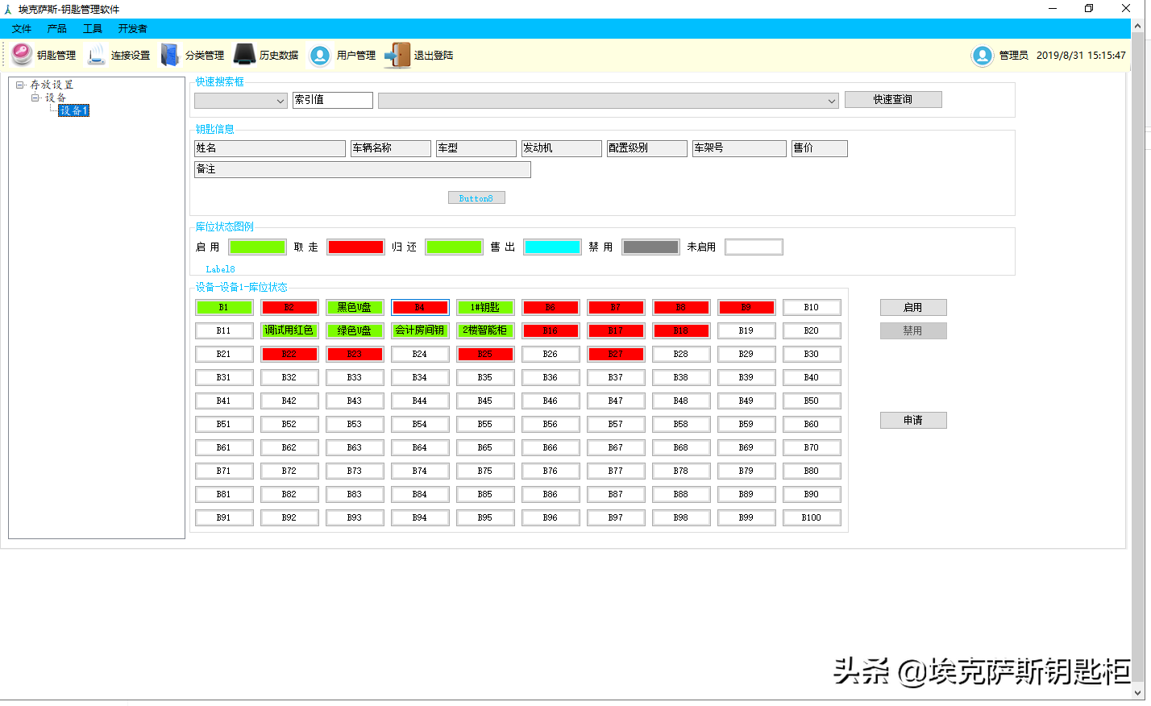1151x706 pixels.
Task: Click the 车辆名称 field
Action: pos(391,148)
